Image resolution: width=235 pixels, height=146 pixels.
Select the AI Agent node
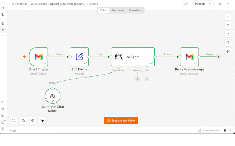[x=133, y=57]
